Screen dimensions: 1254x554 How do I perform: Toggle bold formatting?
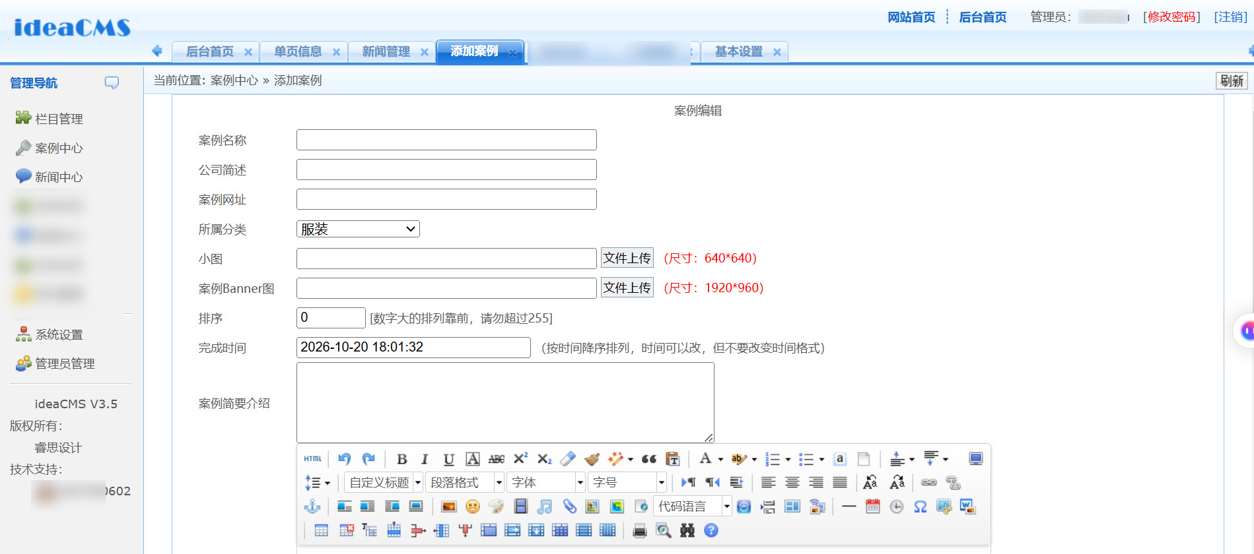click(x=401, y=459)
